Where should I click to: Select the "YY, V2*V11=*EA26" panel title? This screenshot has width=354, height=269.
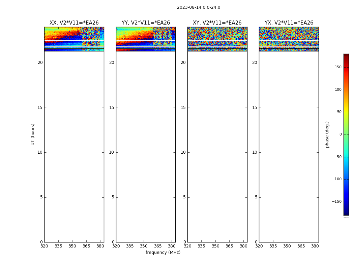(x=146, y=23)
